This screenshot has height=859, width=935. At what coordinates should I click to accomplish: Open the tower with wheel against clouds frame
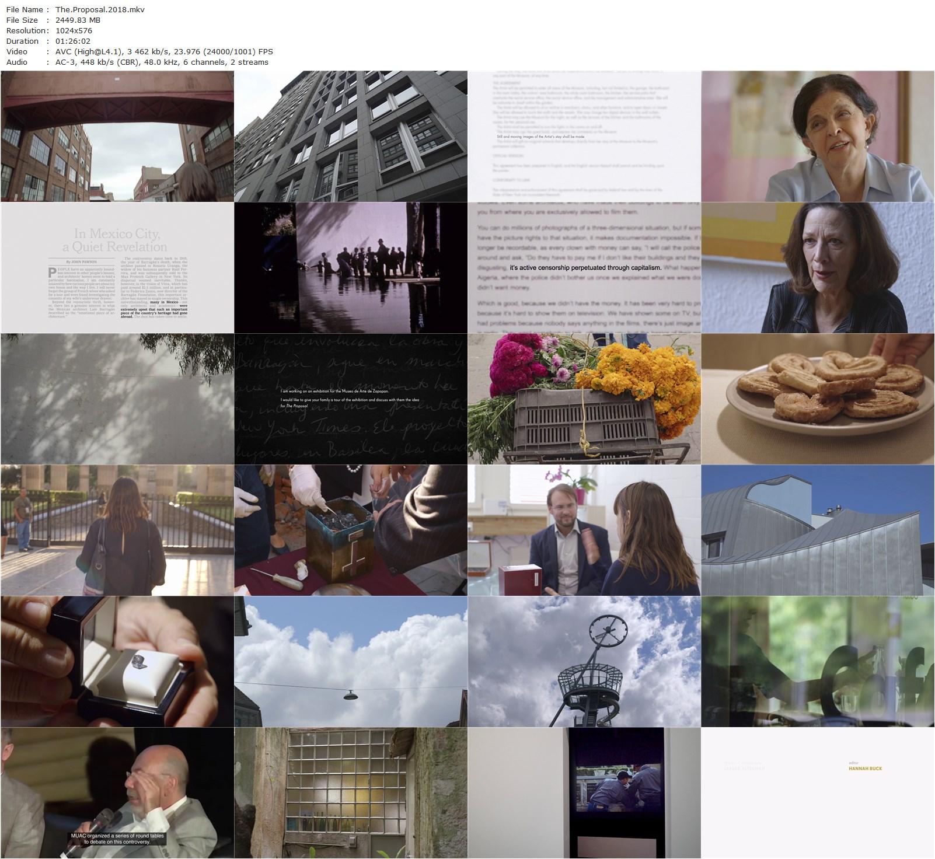pyautogui.click(x=584, y=662)
